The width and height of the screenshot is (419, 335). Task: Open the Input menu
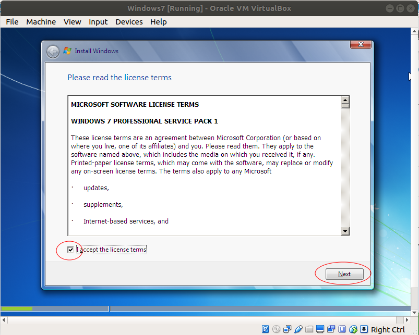(x=98, y=22)
